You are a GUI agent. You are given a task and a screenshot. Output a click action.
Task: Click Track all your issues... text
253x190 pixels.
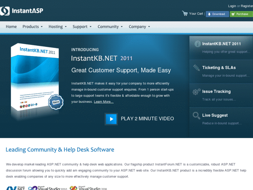219,99
